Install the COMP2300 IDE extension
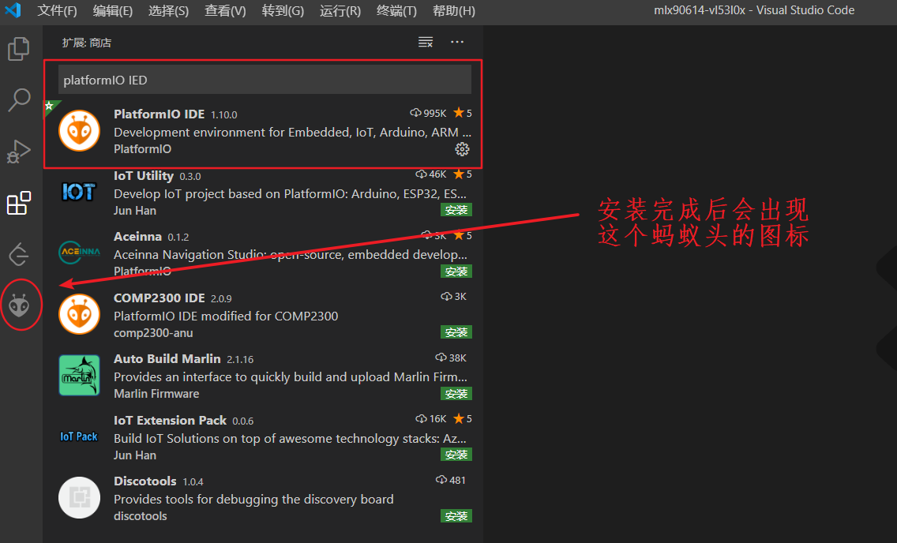Screen dimensions: 897x543 tap(456, 331)
